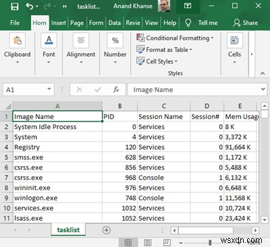Open the Help tab

(x=170, y=23)
